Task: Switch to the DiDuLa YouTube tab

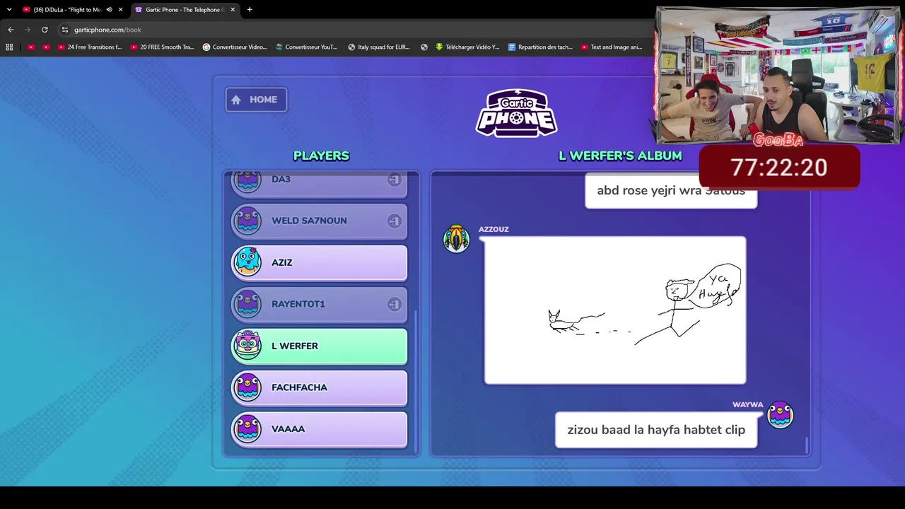Action: coord(68,10)
